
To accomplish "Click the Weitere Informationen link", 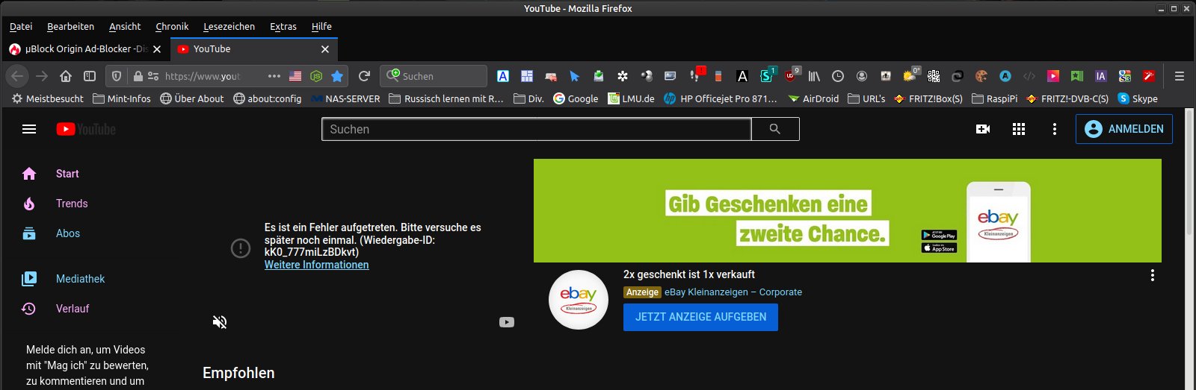I will point(316,265).
